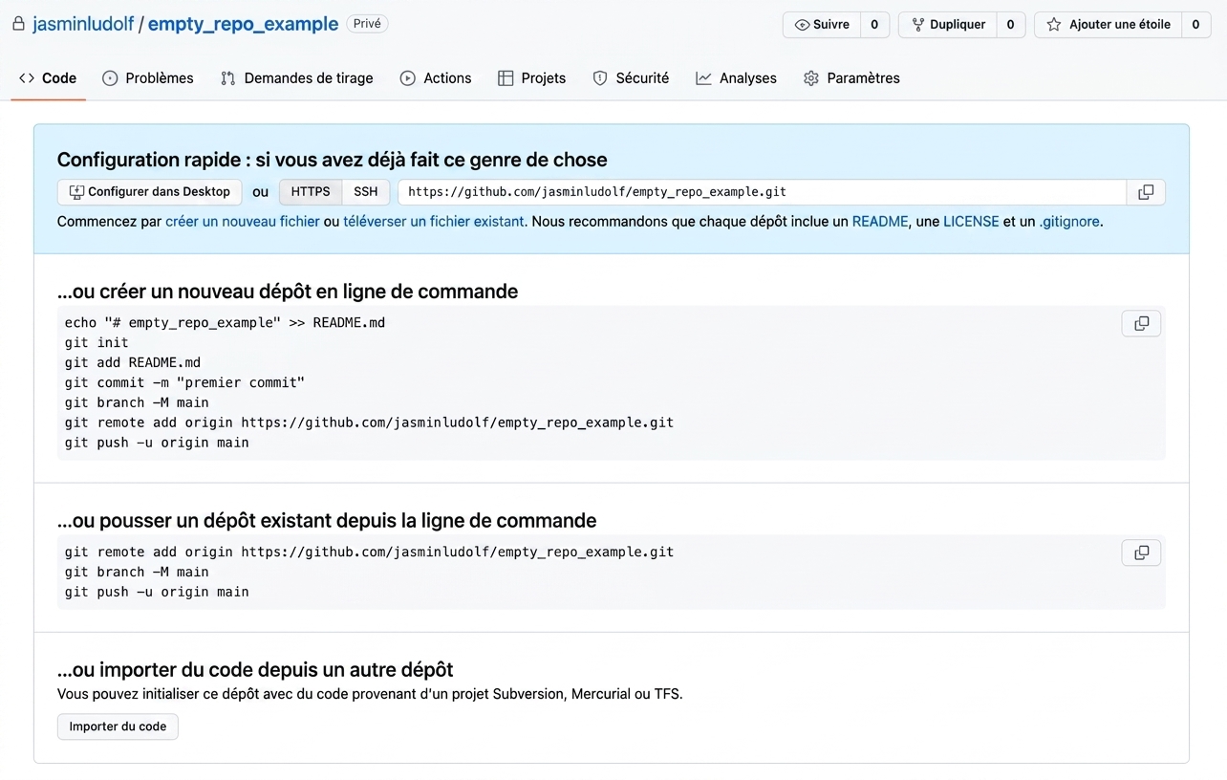Copy the HTTPS clone URL

(x=1146, y=192)
